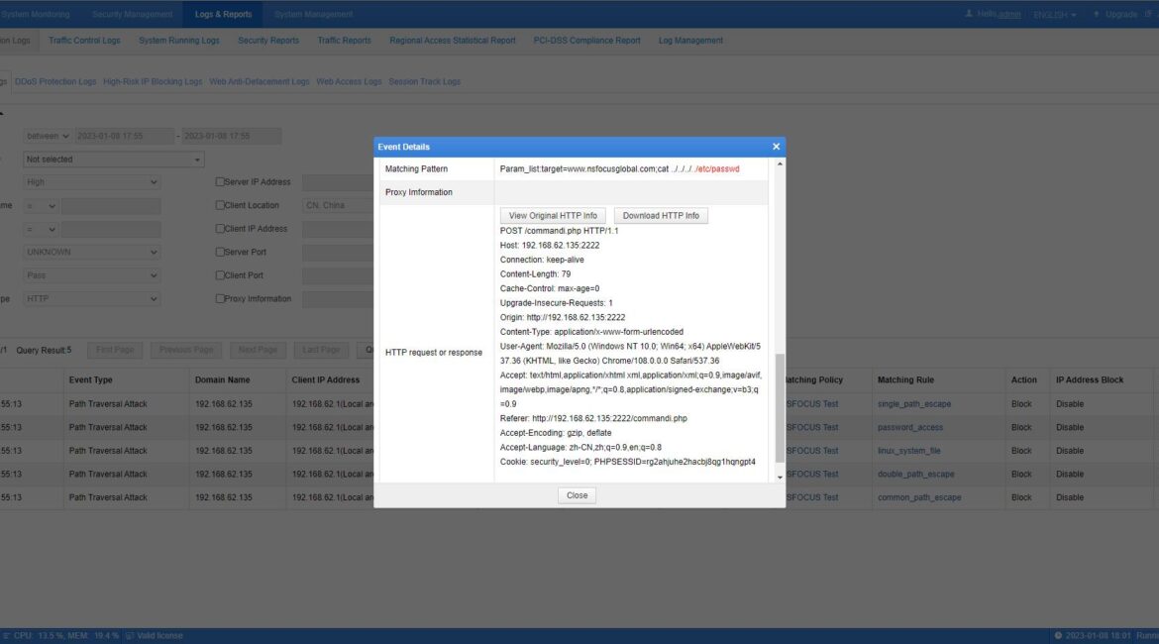Open the ENGLISH language dropdown

[1052, 14]
